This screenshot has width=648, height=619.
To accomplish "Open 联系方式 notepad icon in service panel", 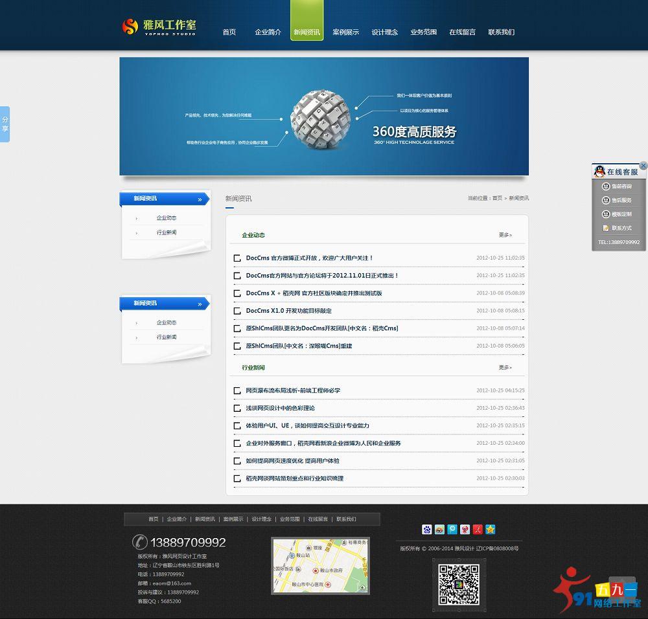I will click(606, 228).
